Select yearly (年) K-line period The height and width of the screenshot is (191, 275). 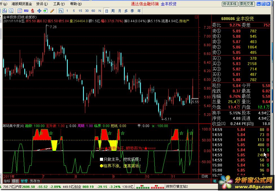pyautogui.click(x=139, y=11)
